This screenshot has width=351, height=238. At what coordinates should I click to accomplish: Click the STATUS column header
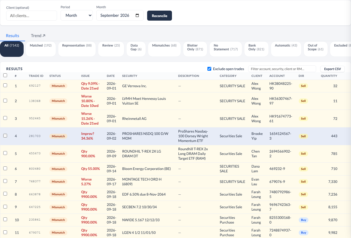tap(55, 76)
